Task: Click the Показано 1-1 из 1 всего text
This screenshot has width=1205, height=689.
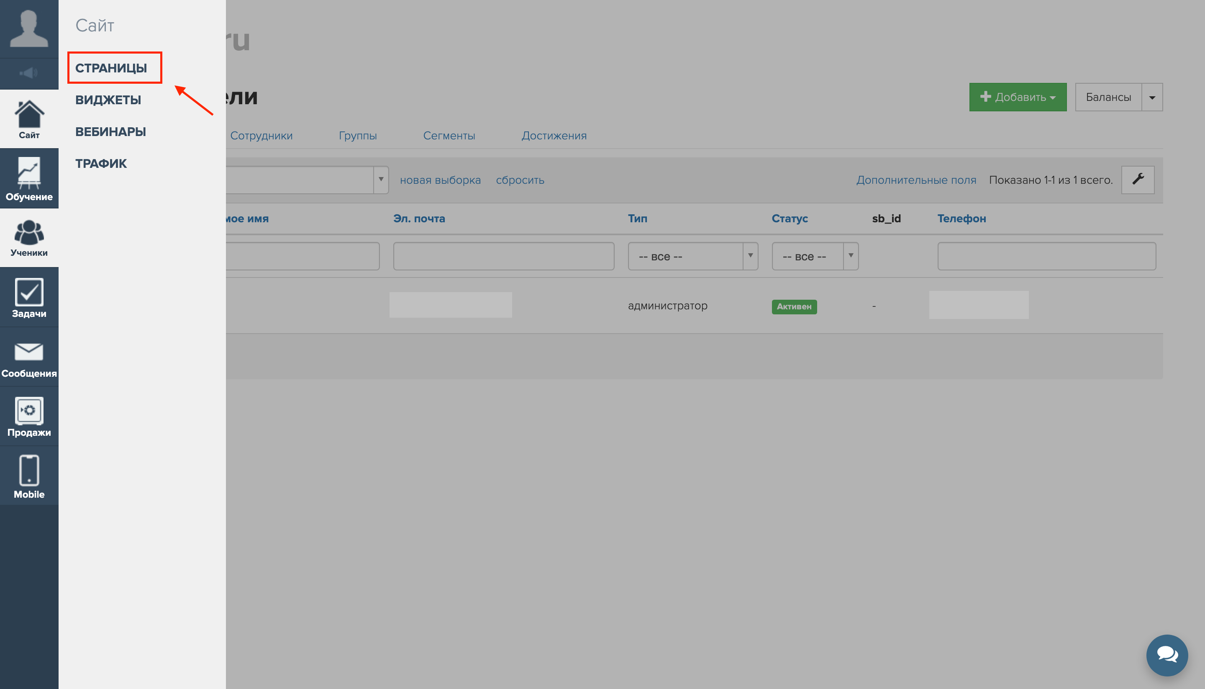Action: (1050, 180)
